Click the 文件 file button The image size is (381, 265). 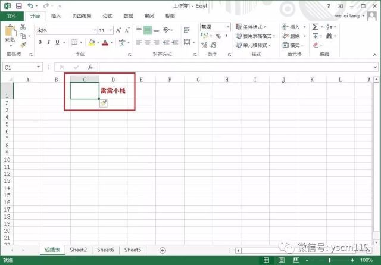(x=12, y=16)
